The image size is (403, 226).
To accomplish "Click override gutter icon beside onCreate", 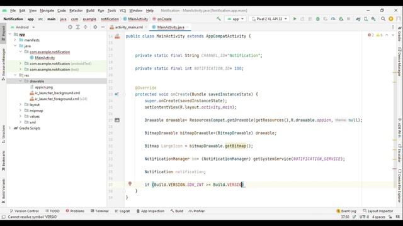I will pyautogui.click(x=116, y=94).
